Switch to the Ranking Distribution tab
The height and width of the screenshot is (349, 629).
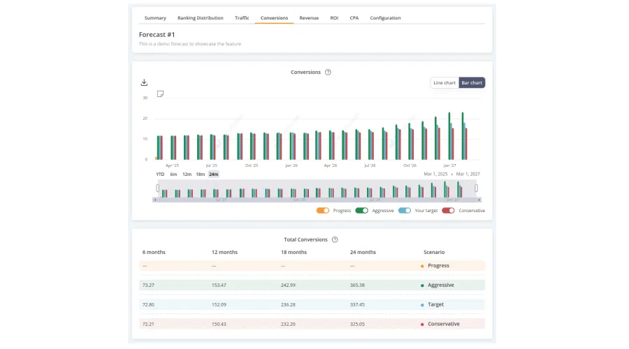pos(201,17)
